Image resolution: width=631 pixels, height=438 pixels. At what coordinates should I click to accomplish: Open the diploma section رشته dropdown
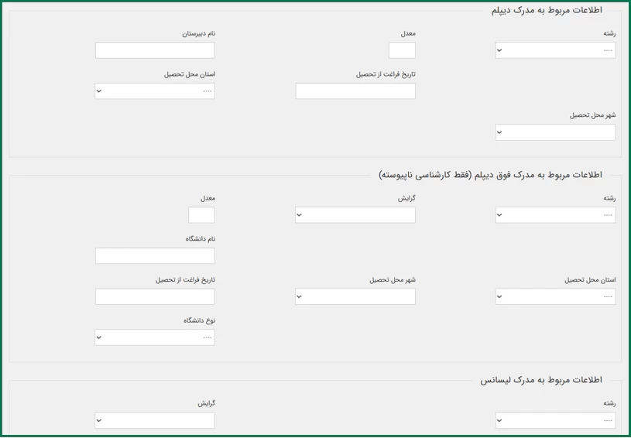555,50
